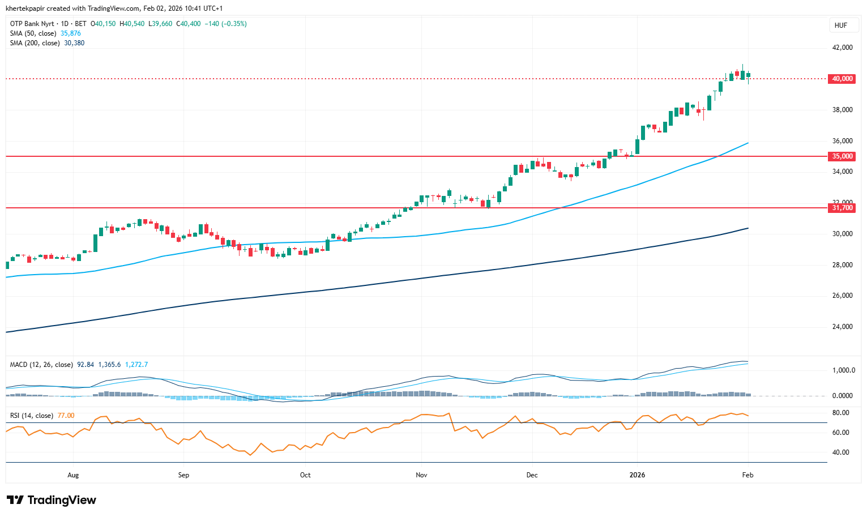
Task: Click the red 31,700 price level tag
Action: [842, 208]
